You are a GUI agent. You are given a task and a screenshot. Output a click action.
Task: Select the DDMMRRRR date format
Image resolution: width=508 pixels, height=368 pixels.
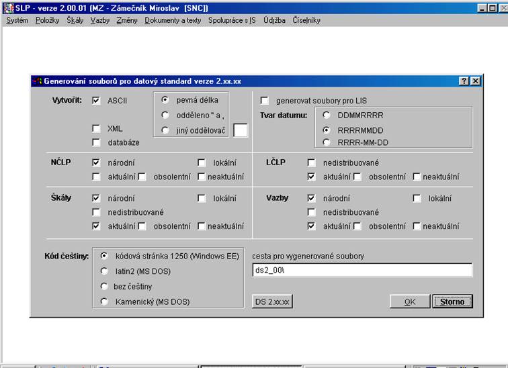click(327, 115)
